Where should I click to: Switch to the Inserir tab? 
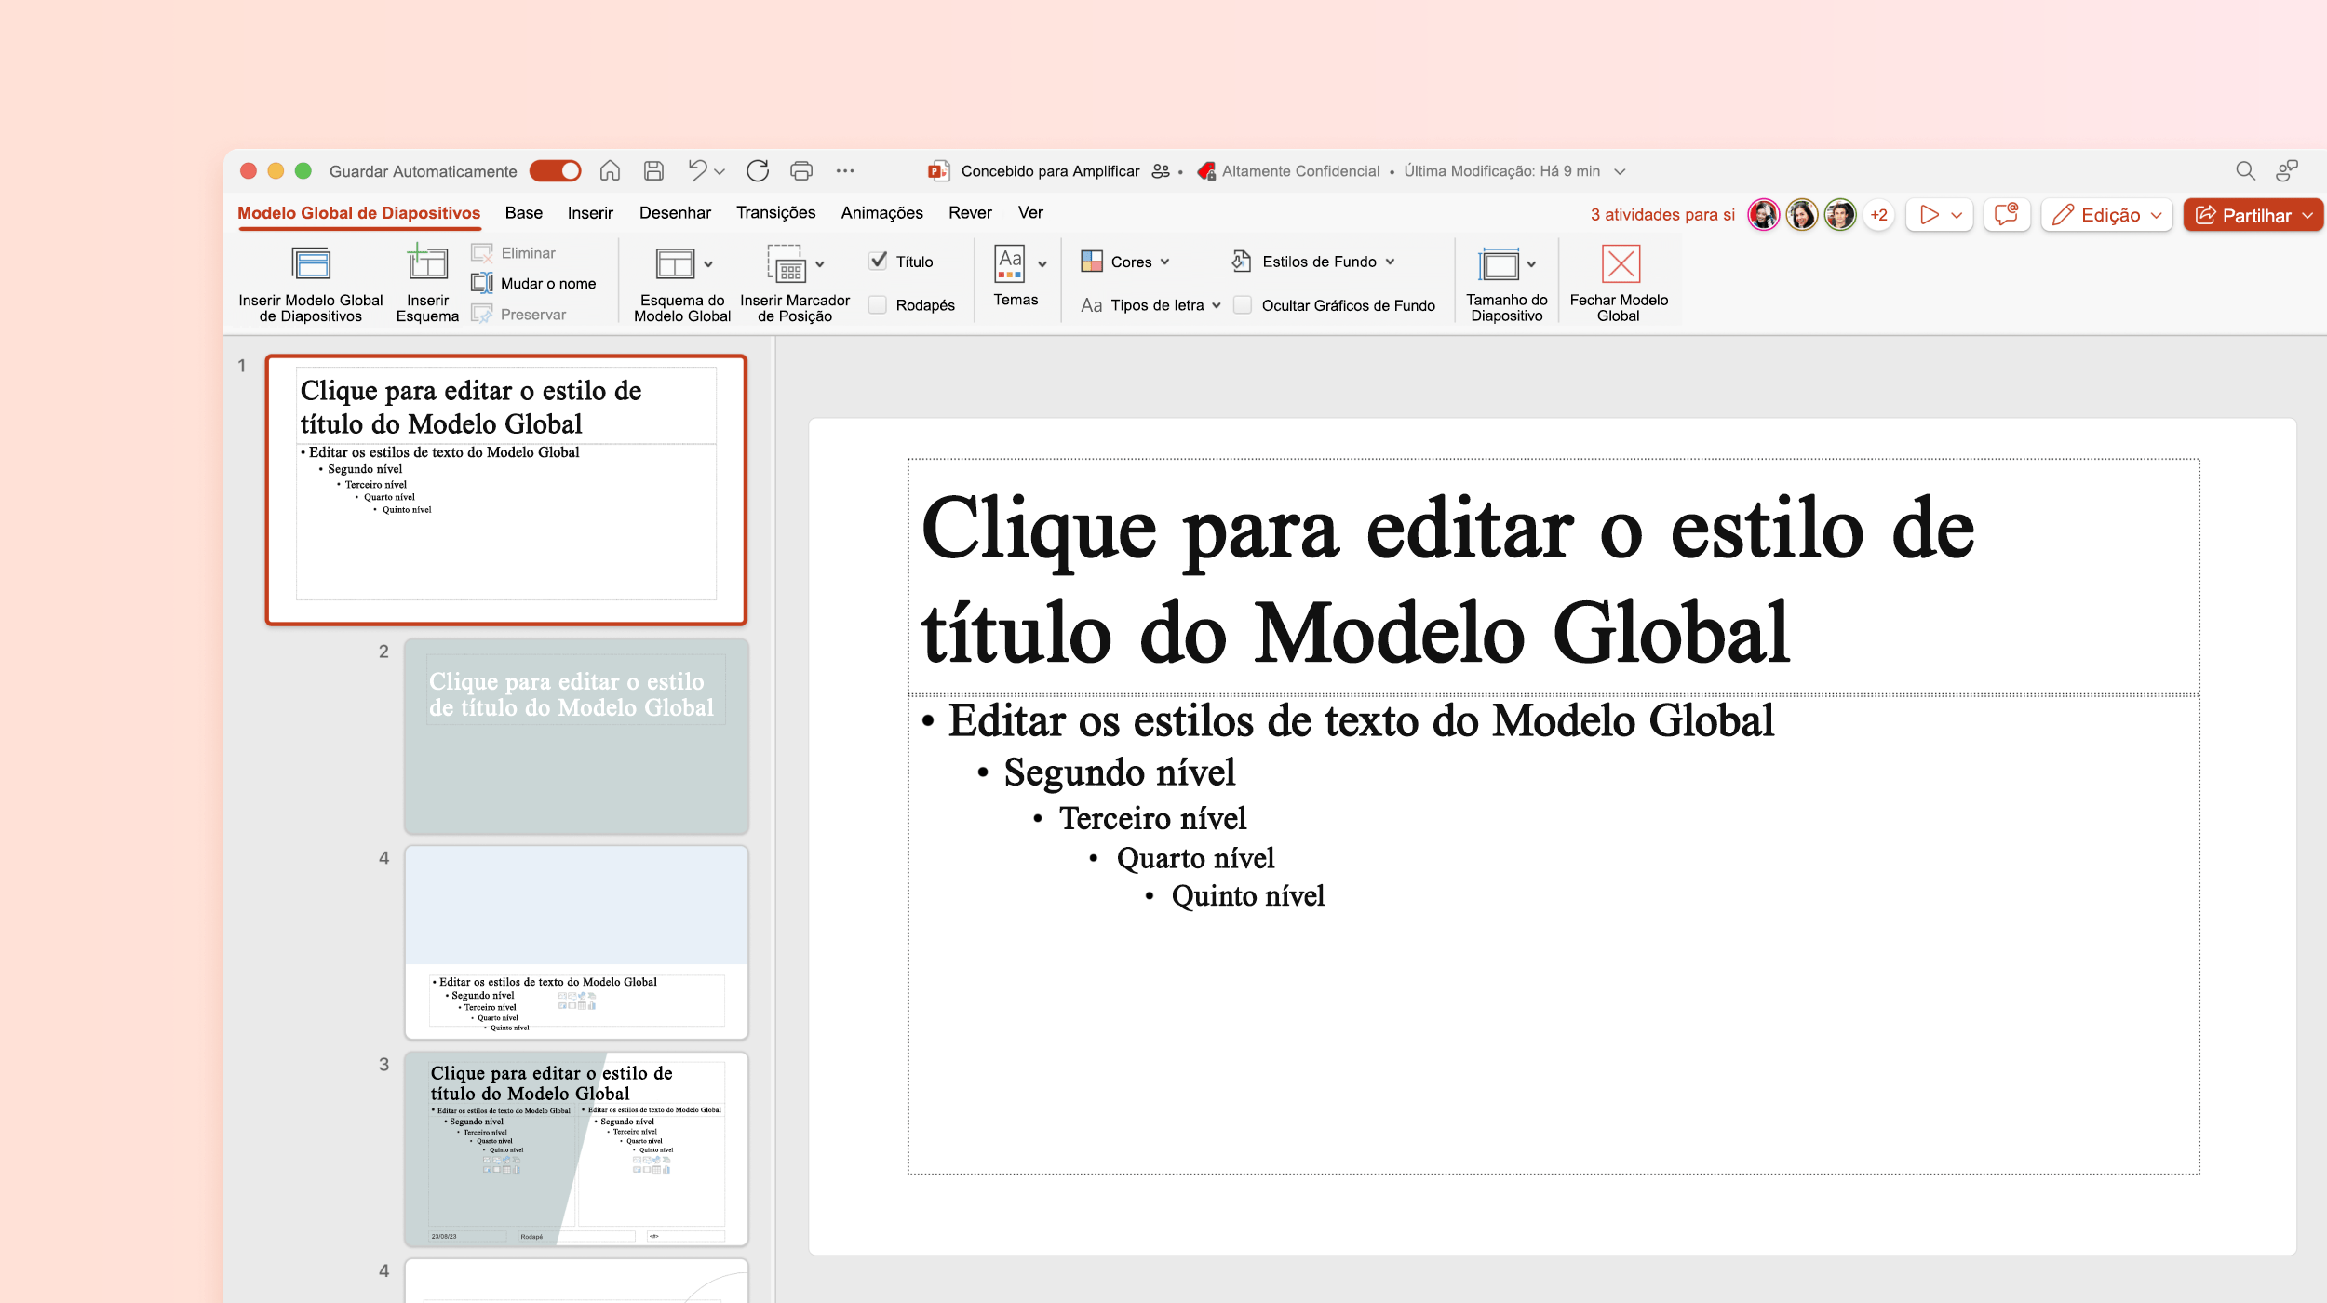click(x=590, y=213)
